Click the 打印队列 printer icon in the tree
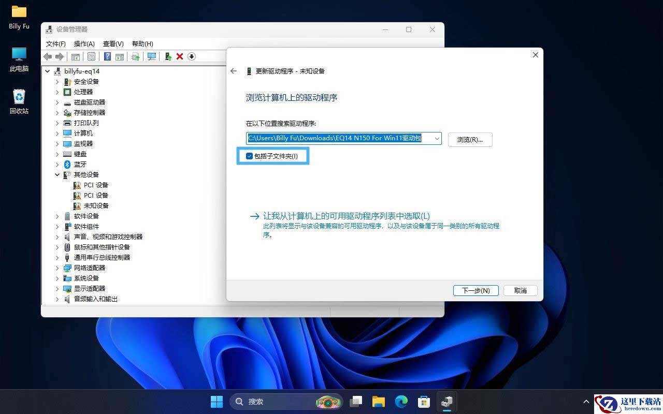Screen dimensions: 663x414 coord(67,123)
